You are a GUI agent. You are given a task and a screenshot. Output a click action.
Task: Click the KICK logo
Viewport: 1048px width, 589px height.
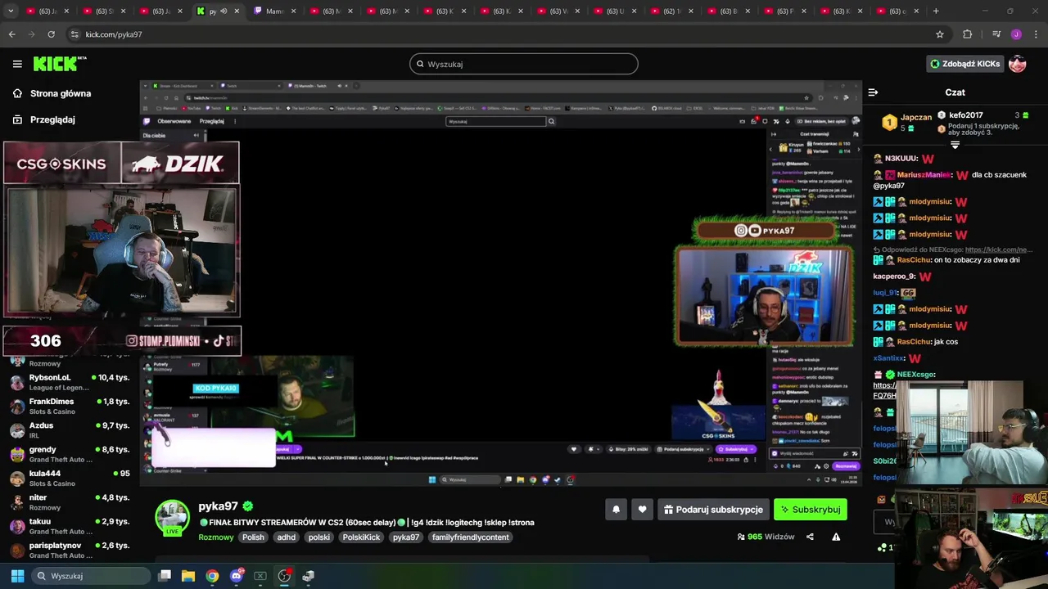[59, 64]
